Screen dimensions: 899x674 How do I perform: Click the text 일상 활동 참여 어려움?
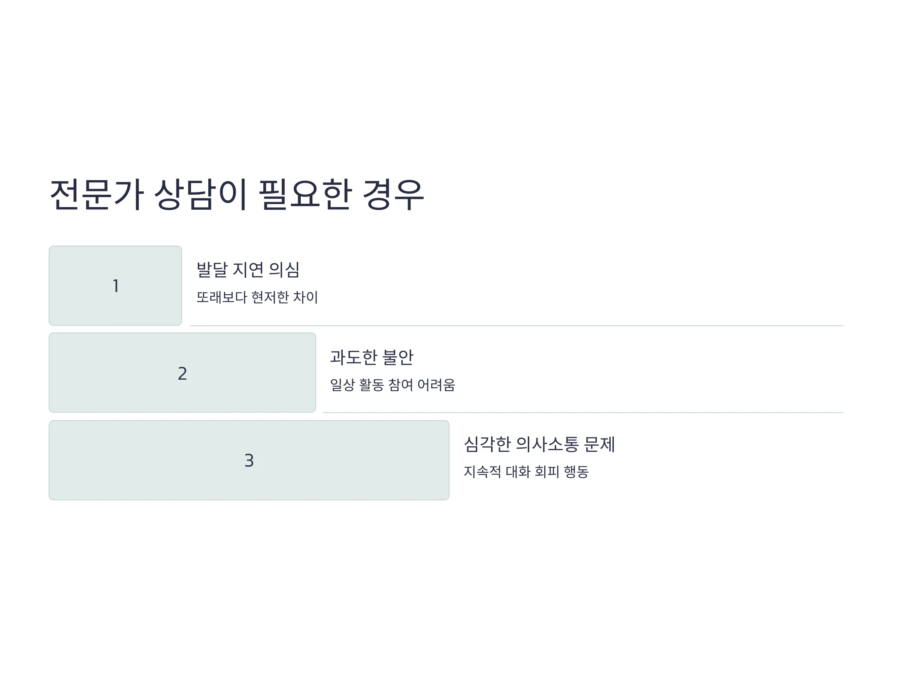pos(393,384)
